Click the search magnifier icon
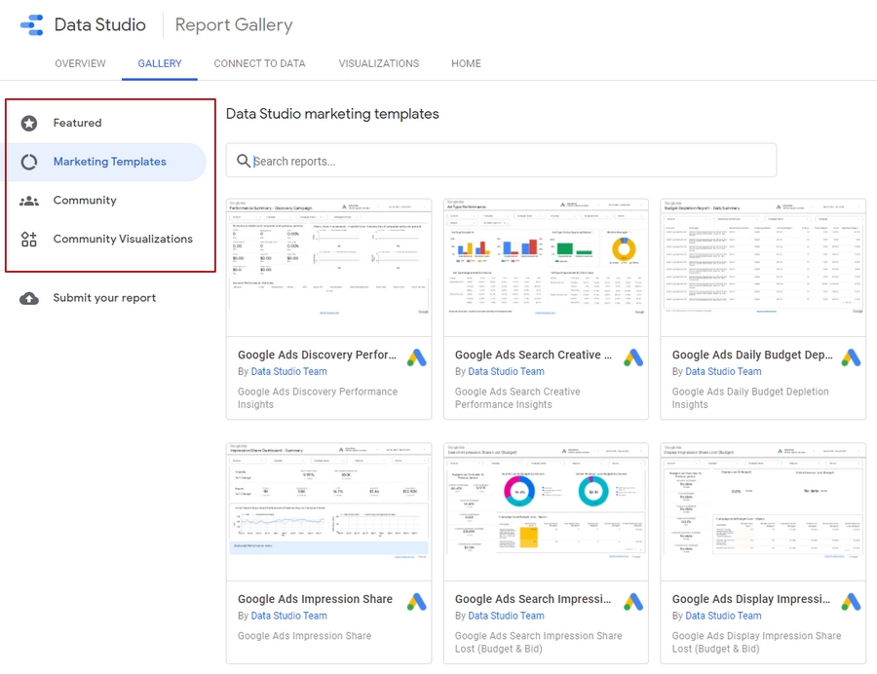This screenshot has width=877, height=674. click(x=244, y=161)
